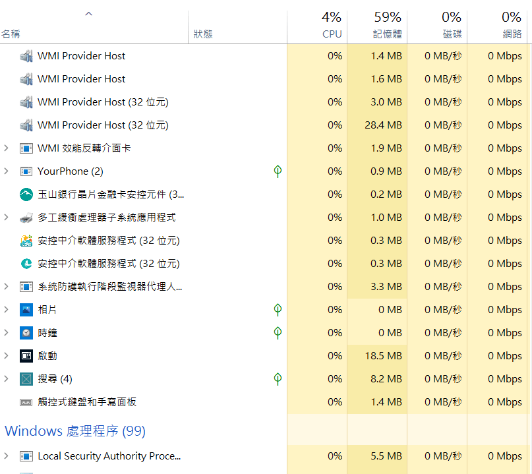Expand the 時鐘 process group
This screenshot has width=532, height=474.
(x=6, y=333)
